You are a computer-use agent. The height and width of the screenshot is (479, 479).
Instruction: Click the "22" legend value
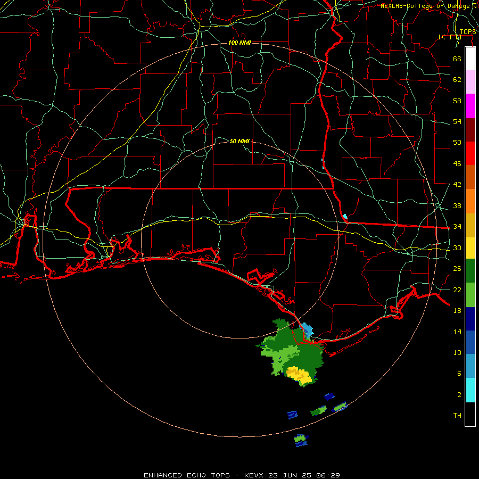tap(457, 290)
